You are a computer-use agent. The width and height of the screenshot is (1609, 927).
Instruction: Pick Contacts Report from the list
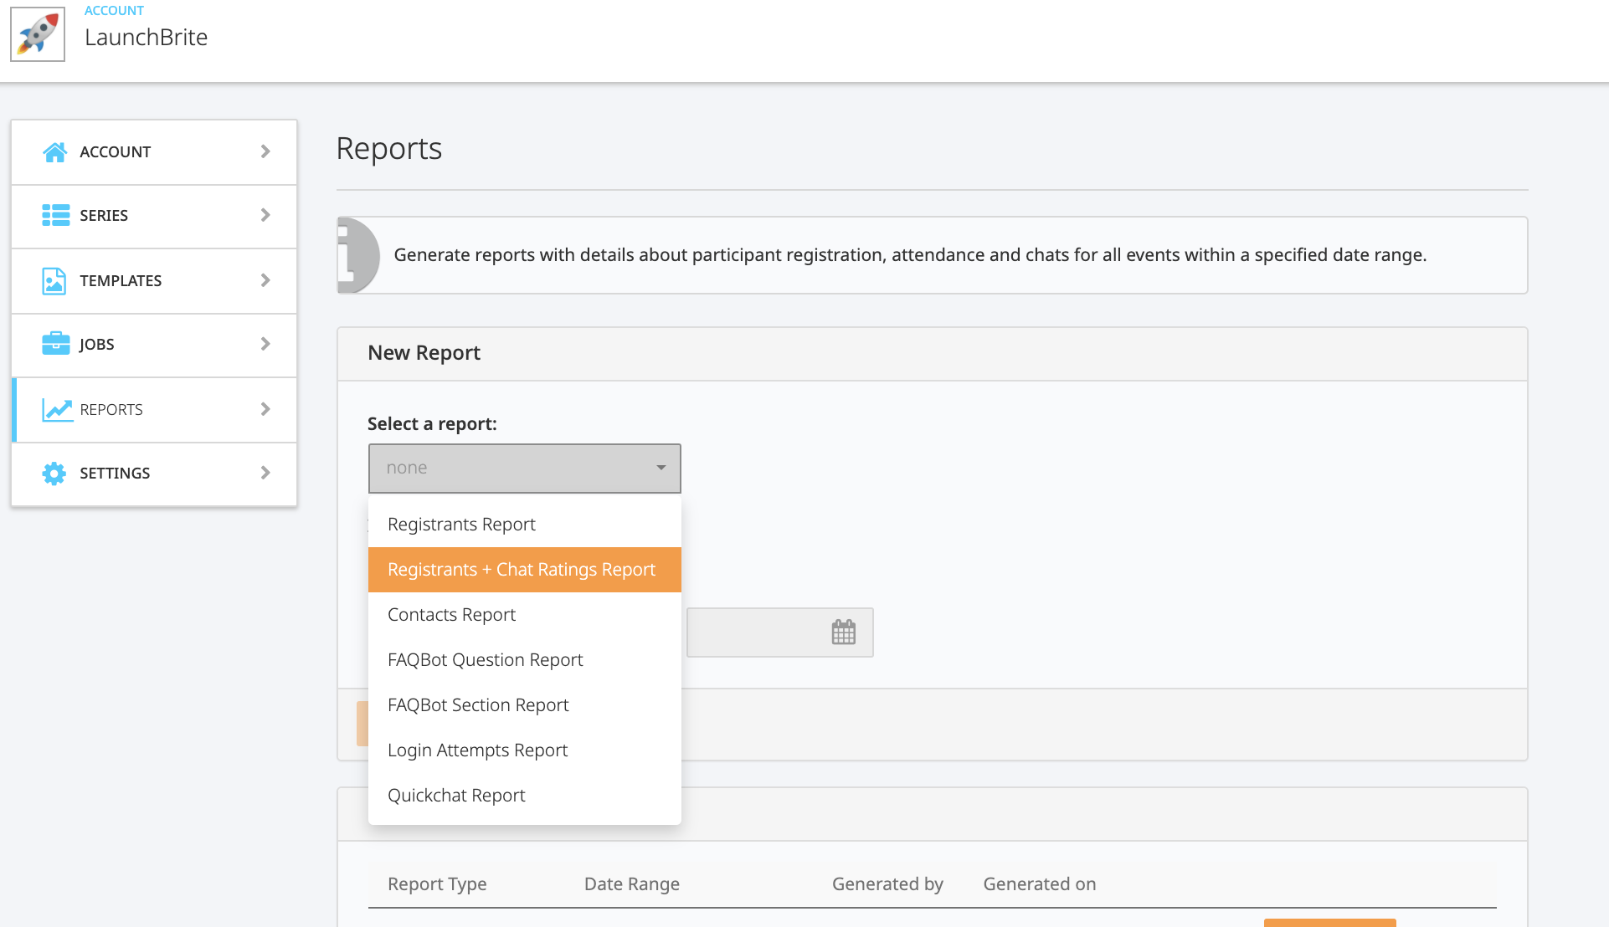coord(451,615)
